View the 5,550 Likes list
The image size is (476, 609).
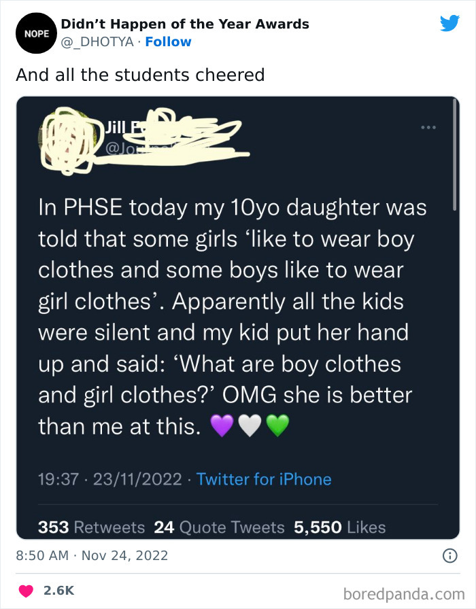[x=339, y=527]
